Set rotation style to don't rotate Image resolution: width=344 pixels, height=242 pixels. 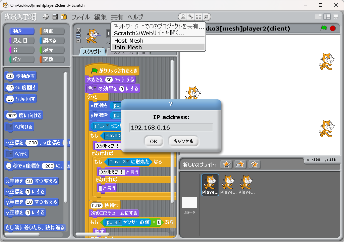tap(78, 41)
